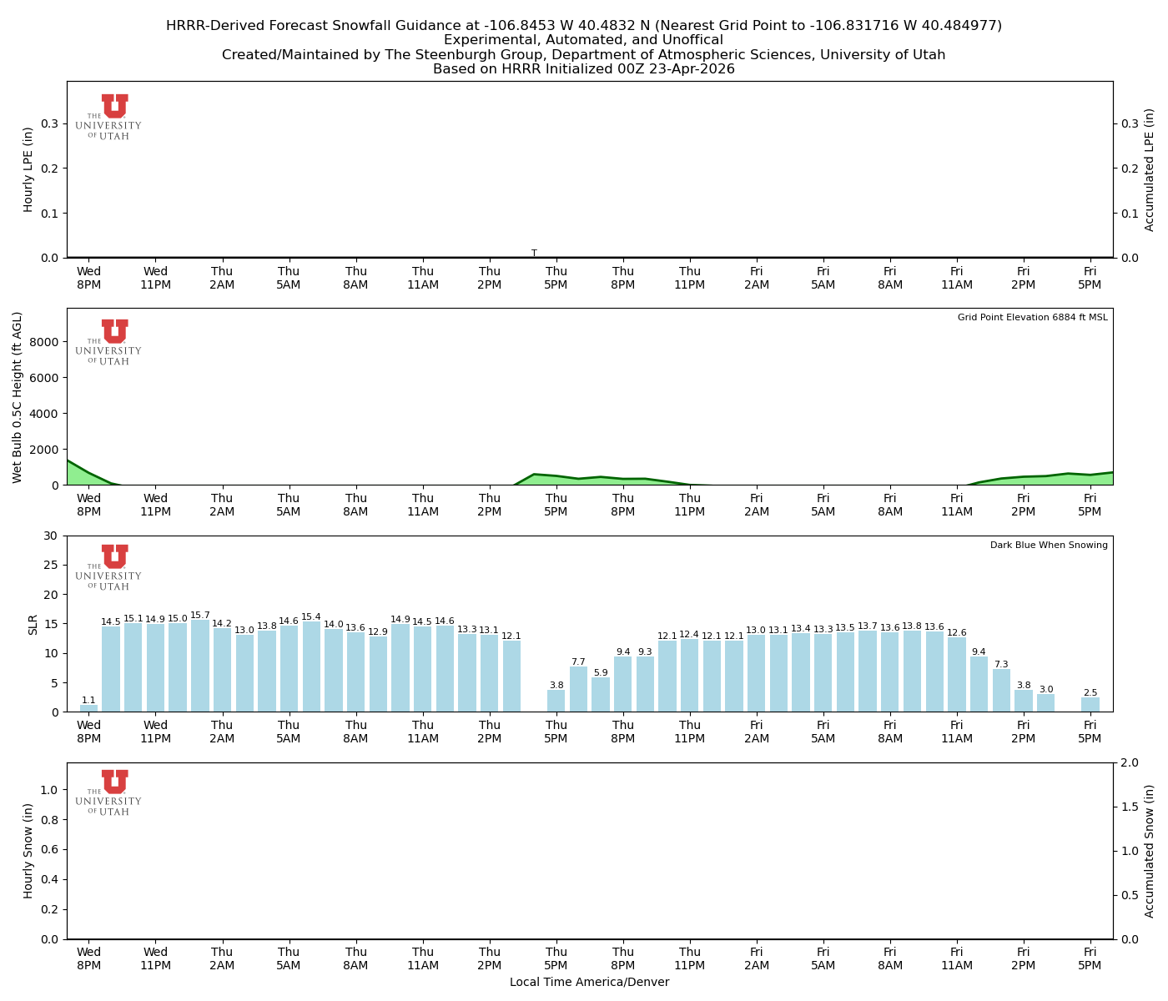The image size is (1168, 1001).
Task: Select the SLR bar labeled 5.9
Action: pyautogui.click(x=601, y=695)
